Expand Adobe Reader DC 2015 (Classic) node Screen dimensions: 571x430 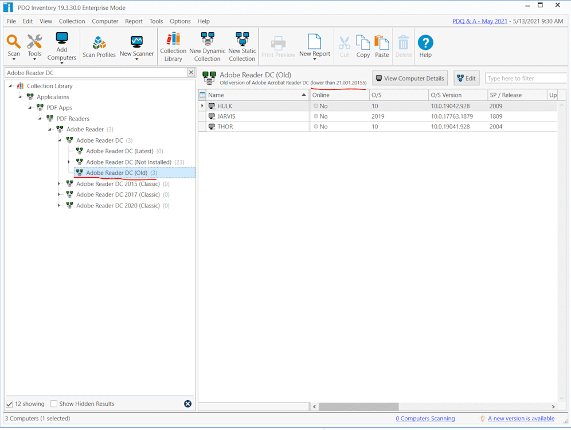click(59, 183)
